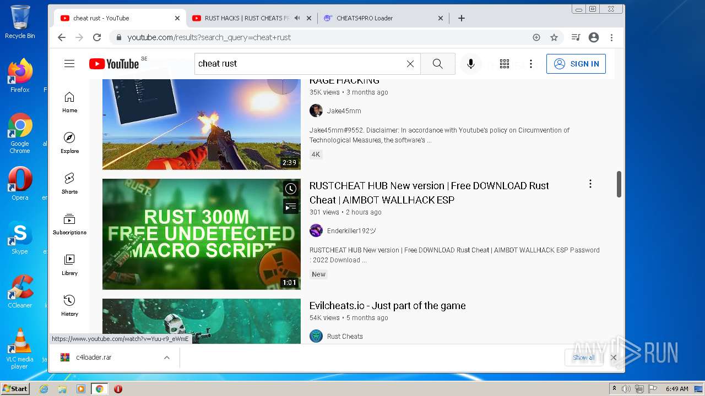Open Recycle Bin desktop icon

[20, 23]
